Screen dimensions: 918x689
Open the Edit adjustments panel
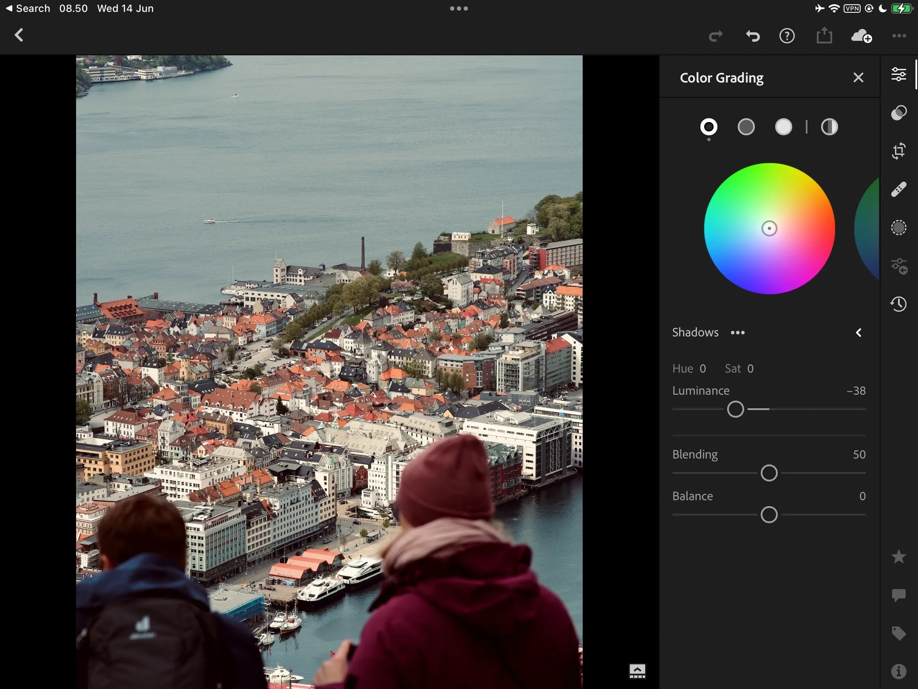pos(899,74)
